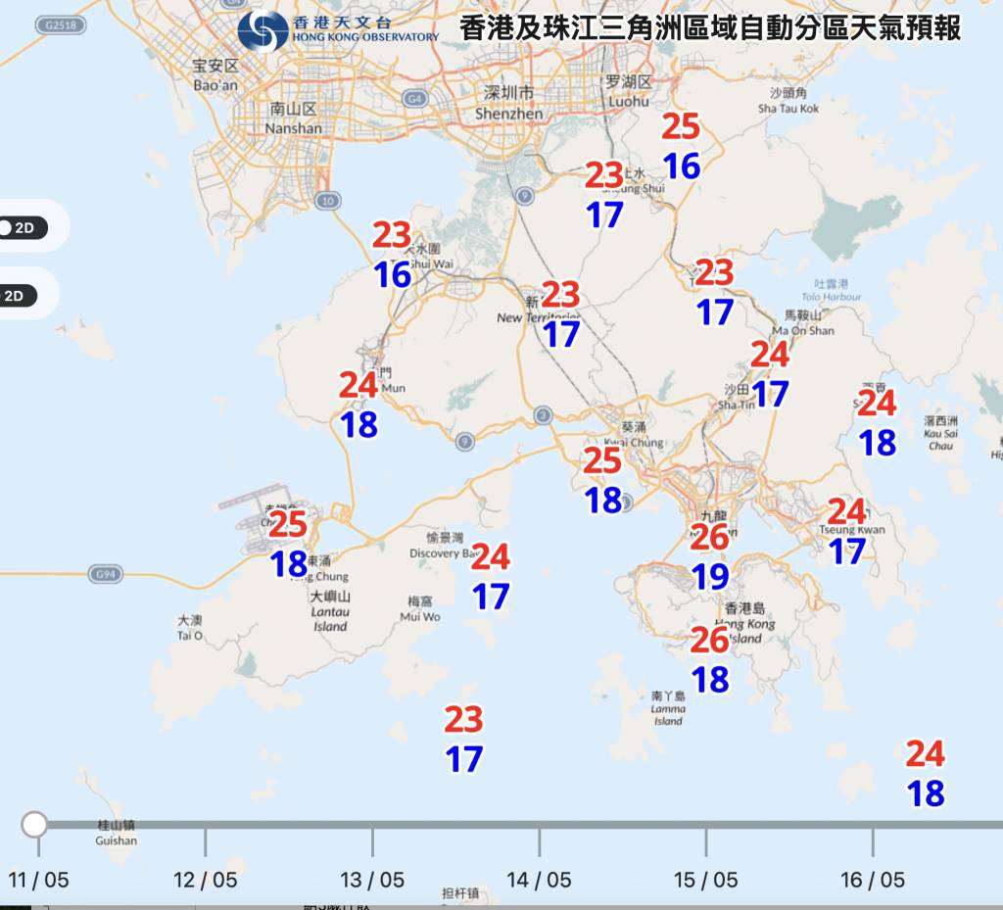Select 14 / 05 on the timeline
This screenshot has width=1003, height=910.
tap(540, 880)
